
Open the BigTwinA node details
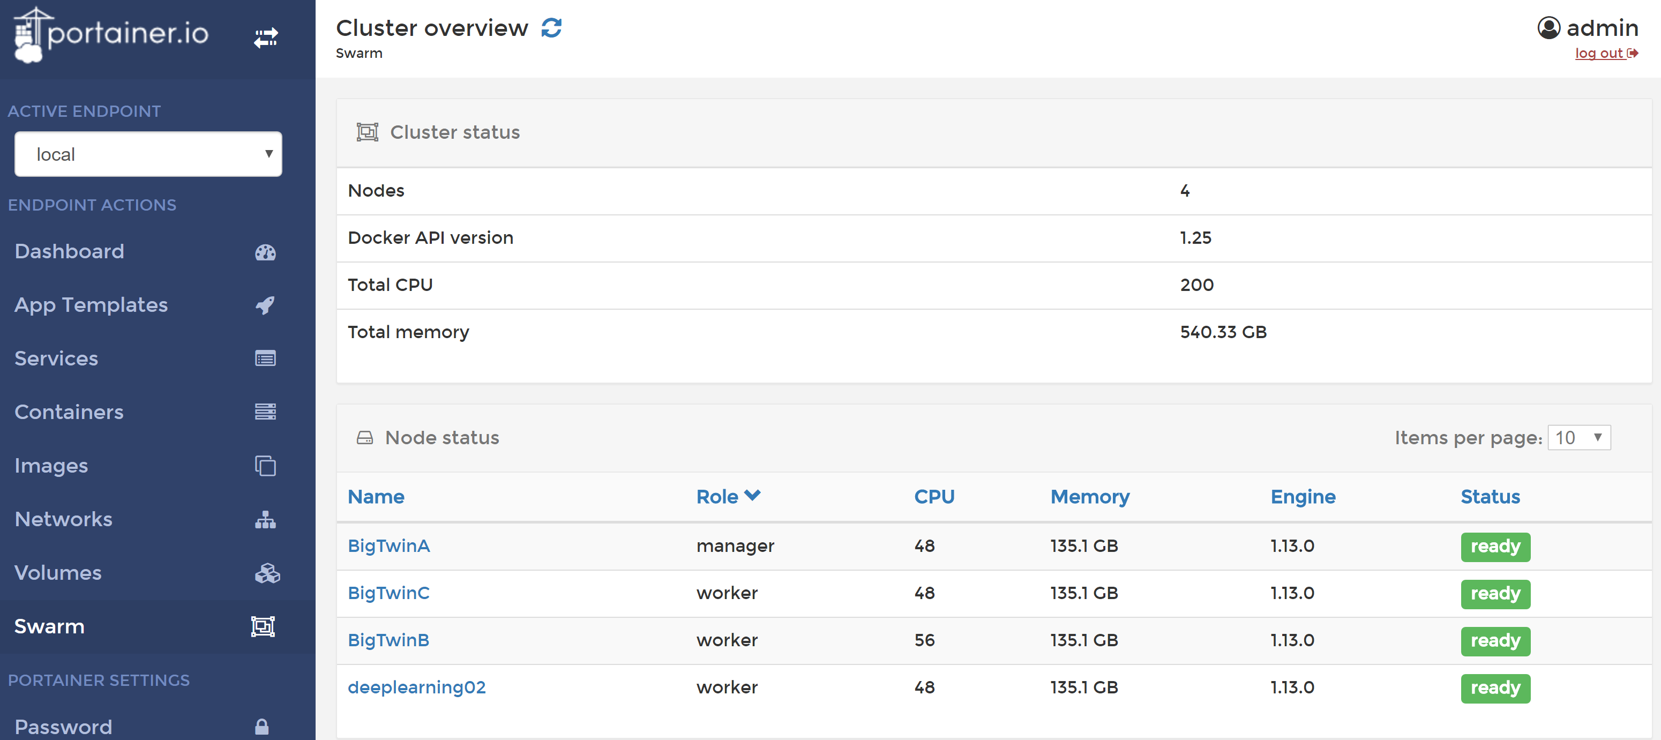388,546
